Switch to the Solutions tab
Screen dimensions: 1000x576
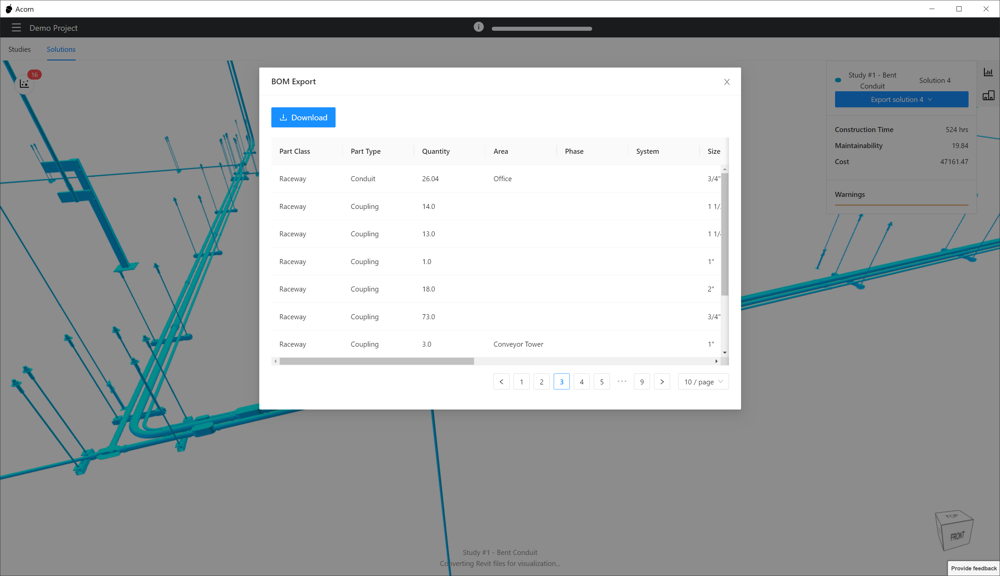click(x=61, y=49)
